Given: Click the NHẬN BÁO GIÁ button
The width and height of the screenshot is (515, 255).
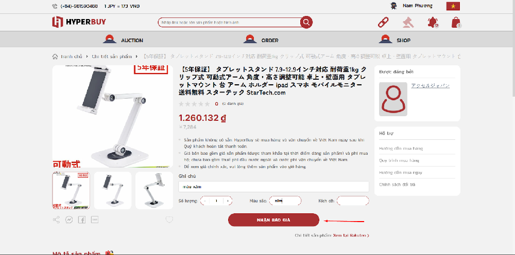Looking at the screenshot, I should (273, 220).
